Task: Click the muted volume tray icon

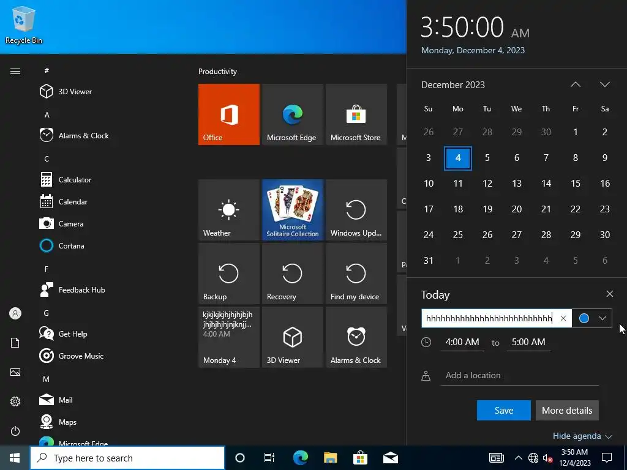Action: point(547,458)
